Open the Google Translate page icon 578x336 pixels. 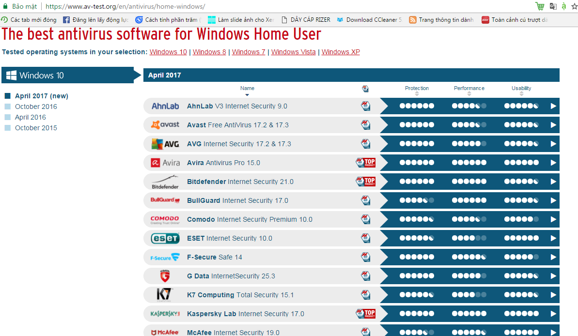pos(553,6)
